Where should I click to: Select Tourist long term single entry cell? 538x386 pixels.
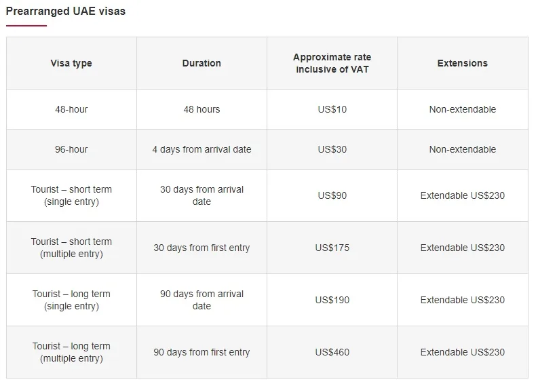(71, 300)
